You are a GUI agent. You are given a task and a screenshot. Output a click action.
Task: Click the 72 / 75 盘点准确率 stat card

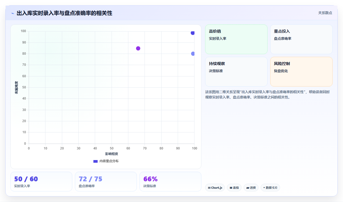(x=106, y=182)
